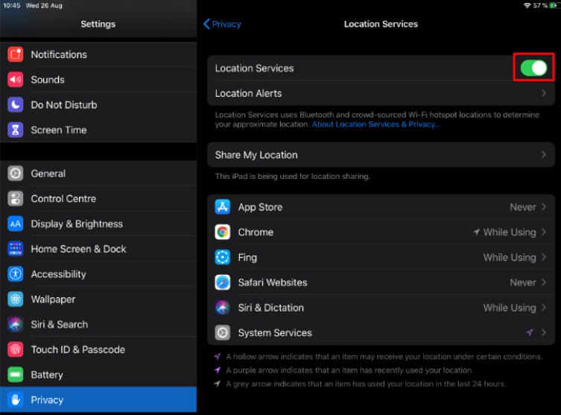
Task: Open System Services chevron
Action: pos(544,332)
